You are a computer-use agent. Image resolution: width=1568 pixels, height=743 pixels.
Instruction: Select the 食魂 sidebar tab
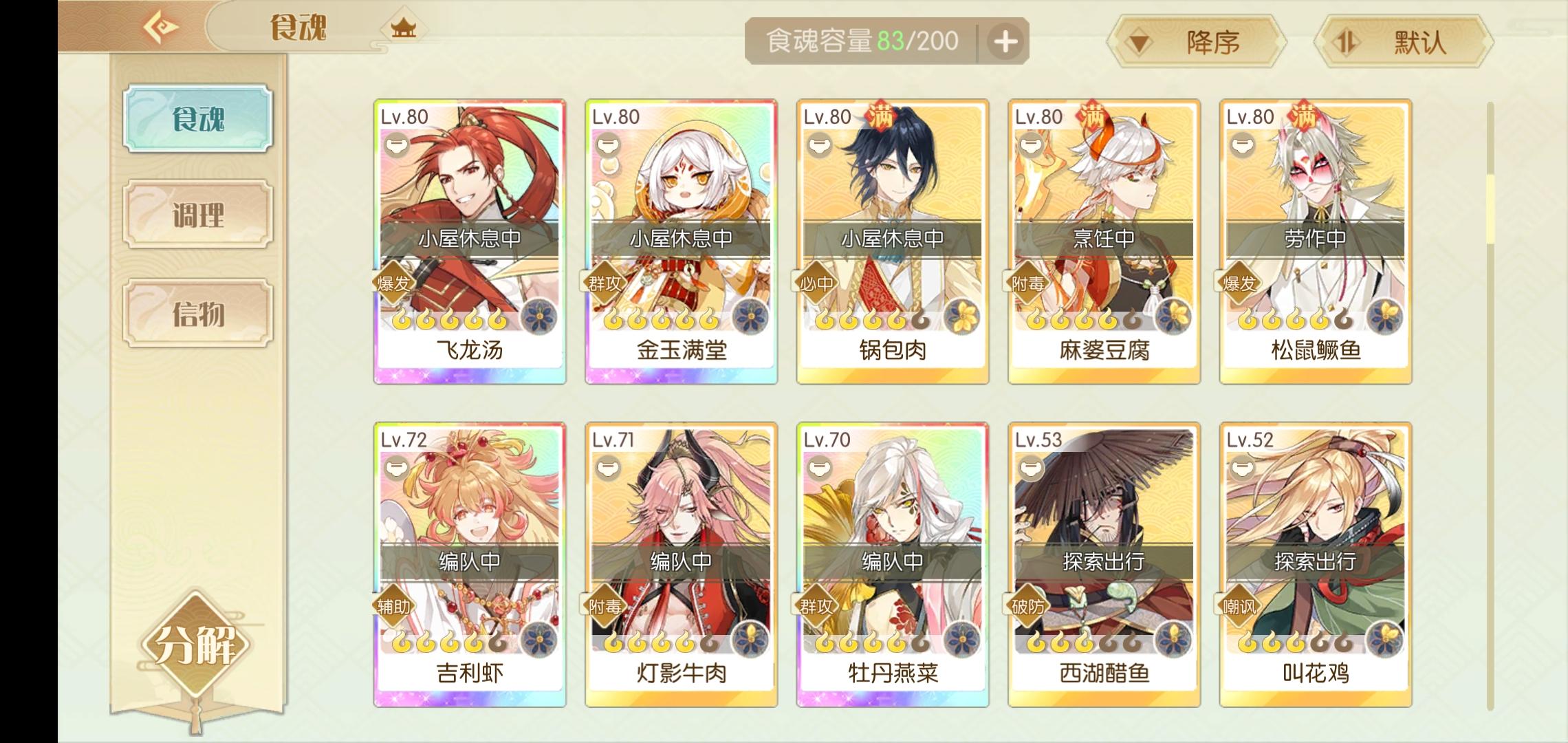[198, 118]
